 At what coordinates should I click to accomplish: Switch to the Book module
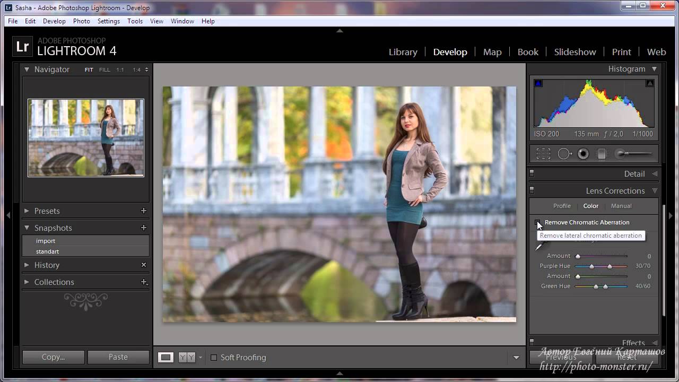click(x=528, y=52)
